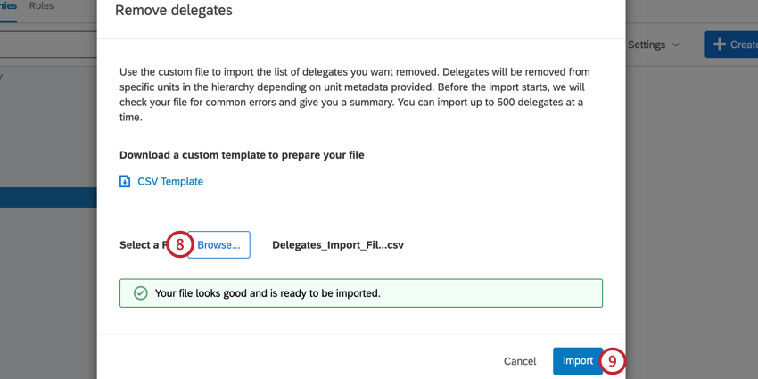Cancel the Remove delegates dialog
The height and width of the screenshot is (379, 758).
tap(520, 361)
